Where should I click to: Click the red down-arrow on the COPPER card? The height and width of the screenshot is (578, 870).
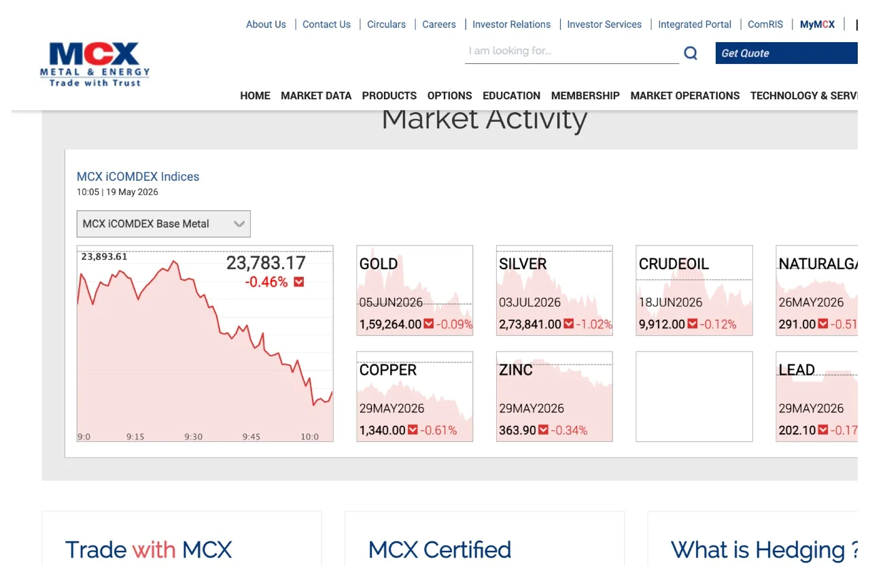coord(413,430)
